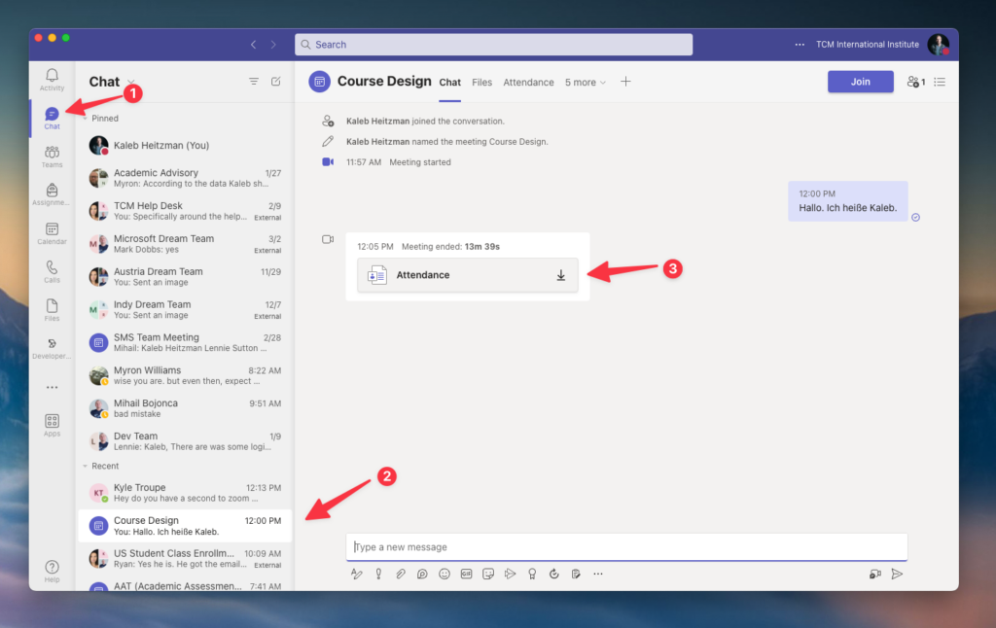Open the Mihail Bojonca chat

185,409
